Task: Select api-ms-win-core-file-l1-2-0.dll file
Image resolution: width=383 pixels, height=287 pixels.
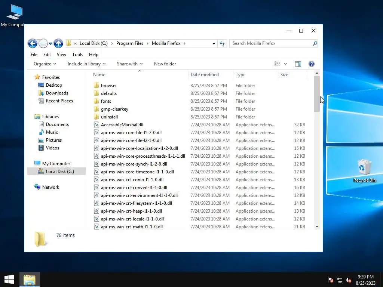Action: pyautogui.click(x=131, y=133)
